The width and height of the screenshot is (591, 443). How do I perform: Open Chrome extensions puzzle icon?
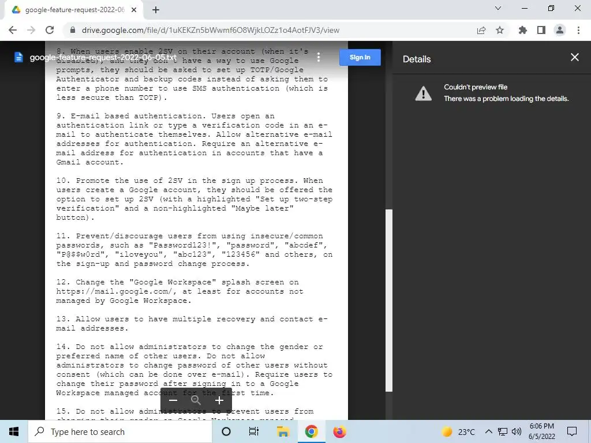pos(522,30)
